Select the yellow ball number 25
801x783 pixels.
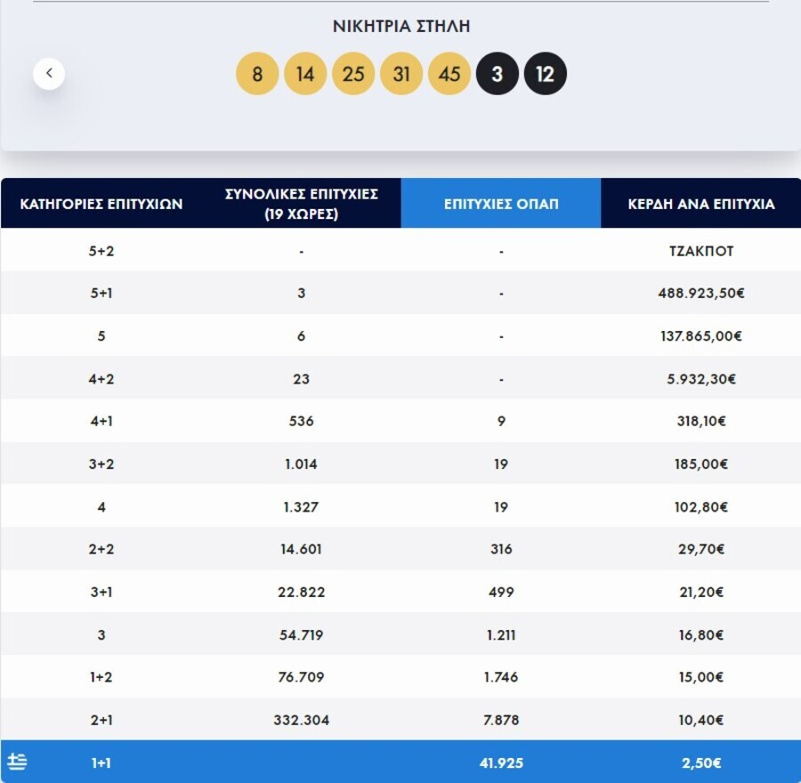pyautogui.click(x=353, y=74)
